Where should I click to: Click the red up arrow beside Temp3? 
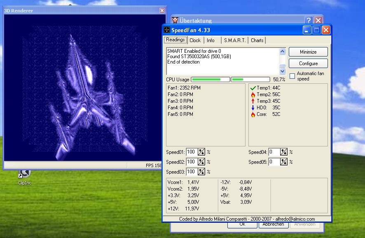pos(253,101)
